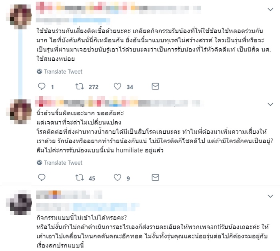Open the third tweet author's dark avatar
This screenshot has width=280, height=251.
click(x=19, y=202)
